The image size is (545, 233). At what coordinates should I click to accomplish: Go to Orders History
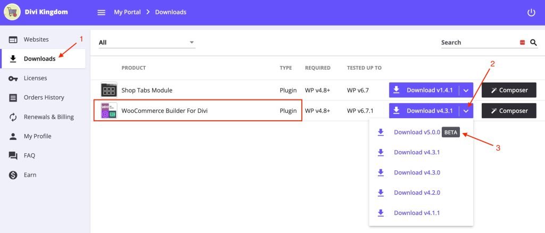click(x=44, y=97)
